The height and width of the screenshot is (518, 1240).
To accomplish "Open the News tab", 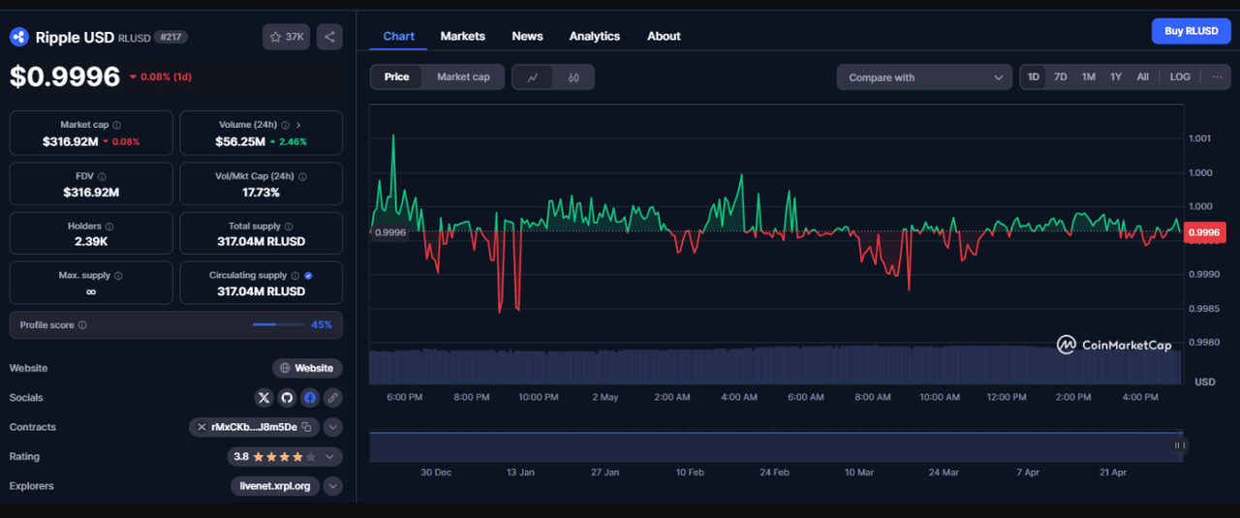I will pos(527,36).
